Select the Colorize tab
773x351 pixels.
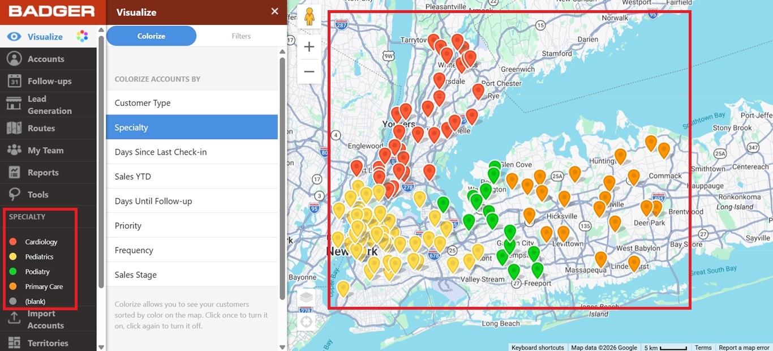pos(151,36)
